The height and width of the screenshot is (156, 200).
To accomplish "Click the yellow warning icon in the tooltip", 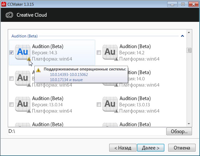I will click(38, 70).
